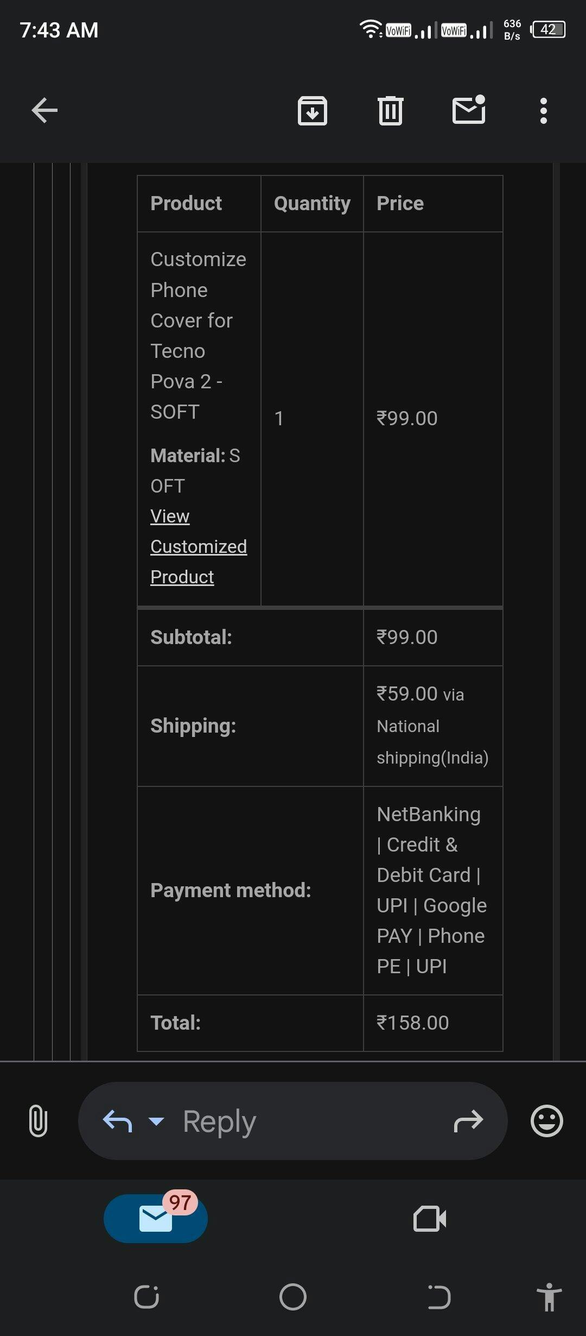
Task: Open the three-dot overflow menu
Action: pos(543,111)
